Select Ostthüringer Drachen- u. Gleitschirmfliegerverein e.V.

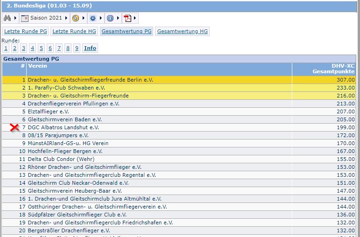coord(97,207)
